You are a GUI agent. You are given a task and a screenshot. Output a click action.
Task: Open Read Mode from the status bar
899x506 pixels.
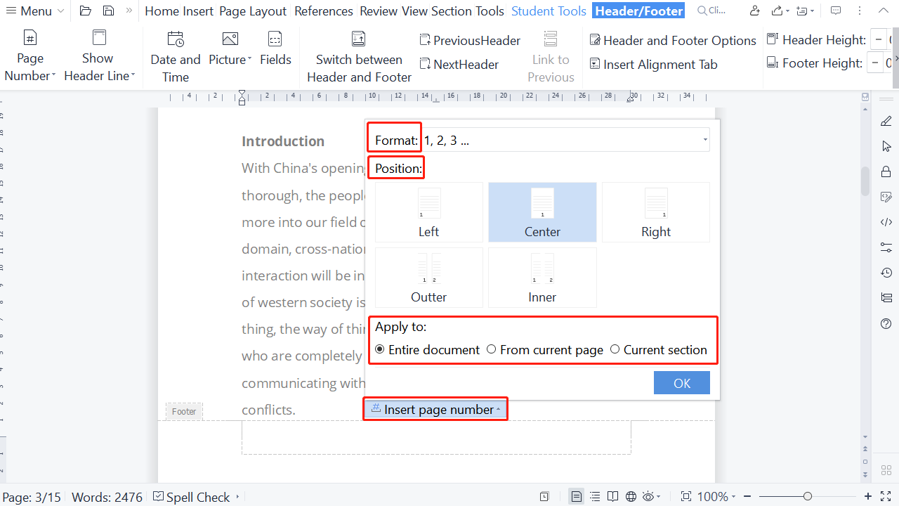point(612,497)
